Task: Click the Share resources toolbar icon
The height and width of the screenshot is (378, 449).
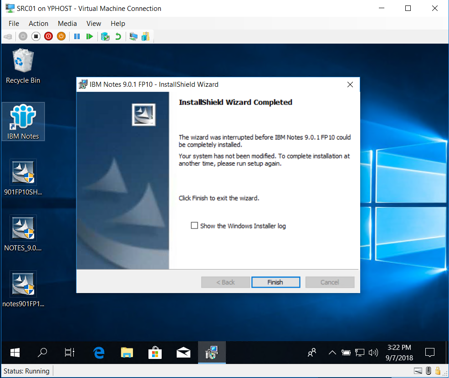Action: pyautogui.click(x=145, y=36)
